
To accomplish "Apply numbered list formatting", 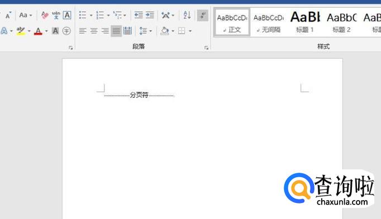I will tap(100, 15).
